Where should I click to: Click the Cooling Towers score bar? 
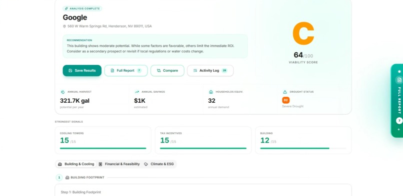pyautogui.click(x=103, y=148)
